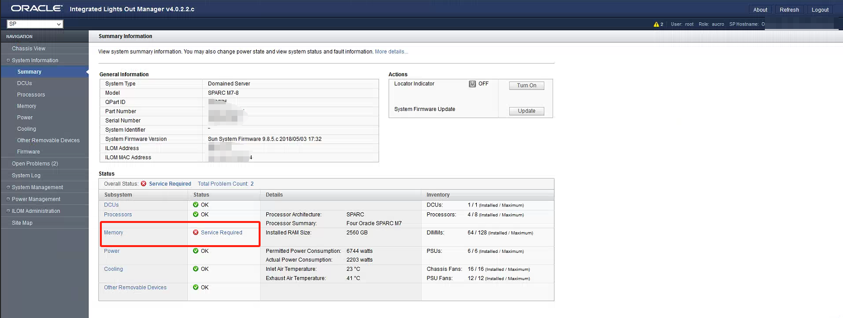The width and height of the screenshot is (843, 318).
Task: Click the green OK icon in DCUs row
Action: click(x=195, y=205)
